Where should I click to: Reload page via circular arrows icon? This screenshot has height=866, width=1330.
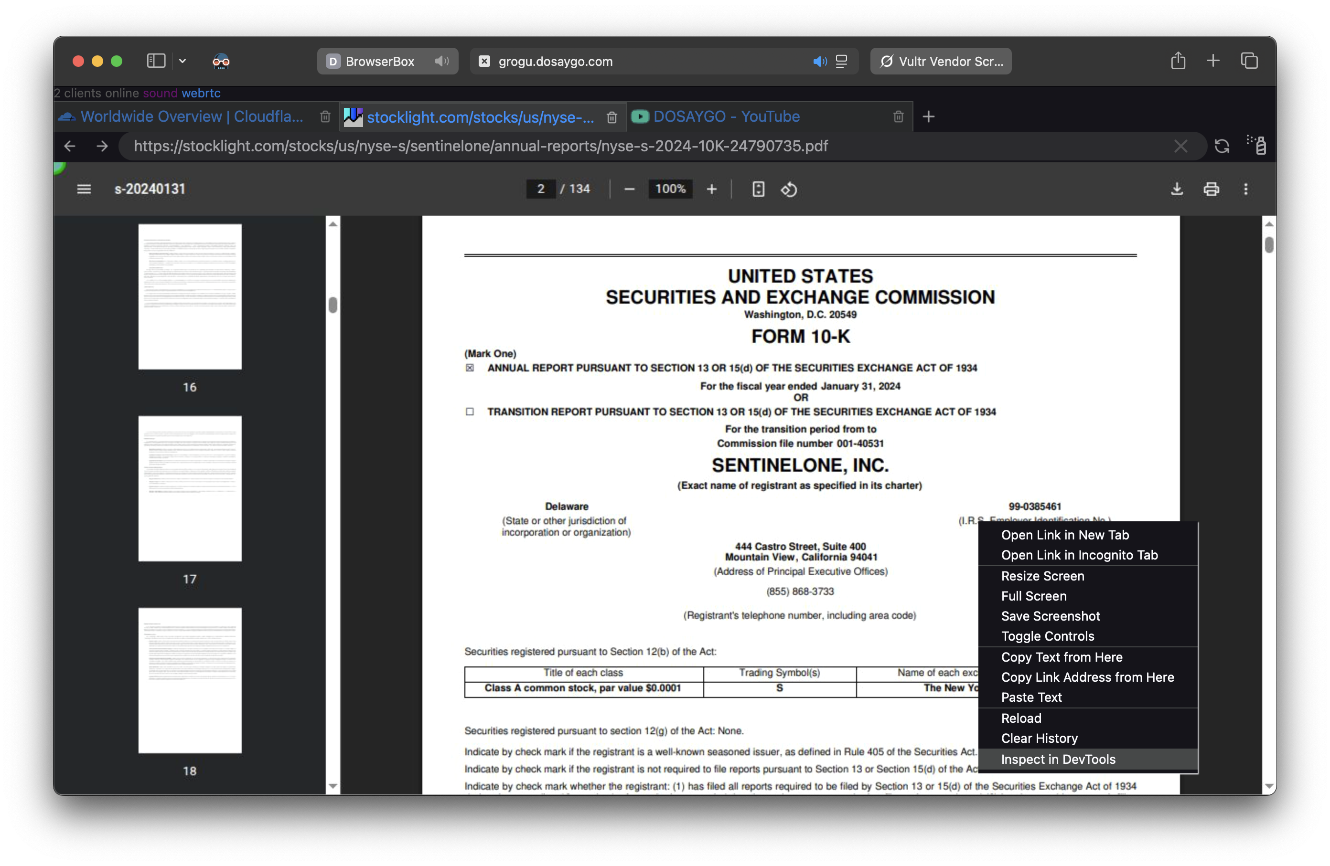click(1222, 146)
